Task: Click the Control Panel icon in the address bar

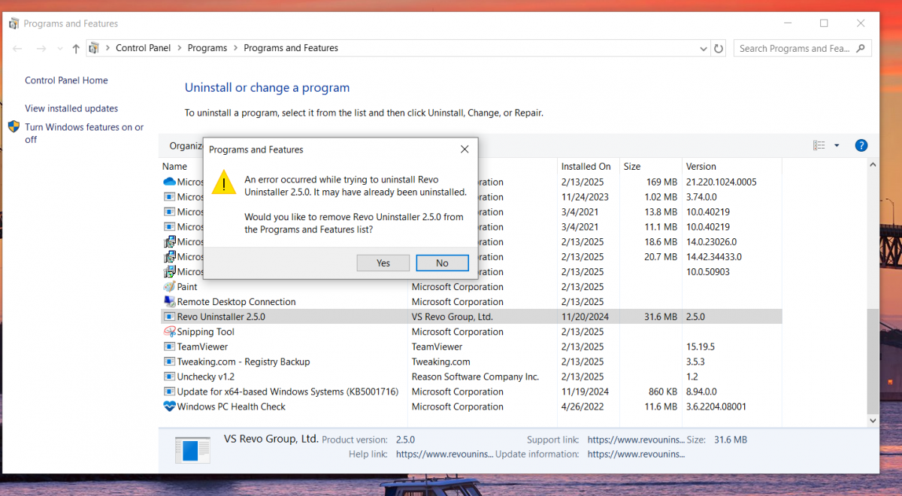Action: 94,48
